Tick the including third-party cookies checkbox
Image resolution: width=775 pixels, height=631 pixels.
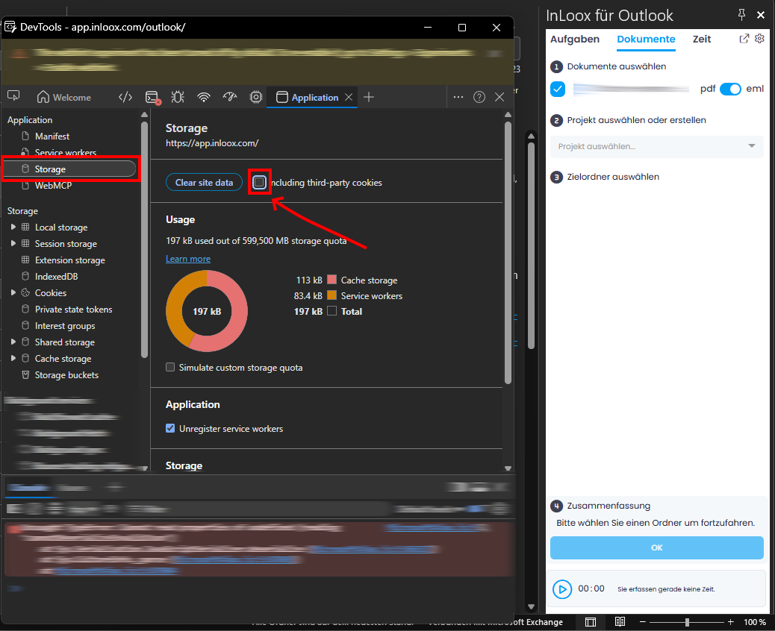click(x=259, y=182)
